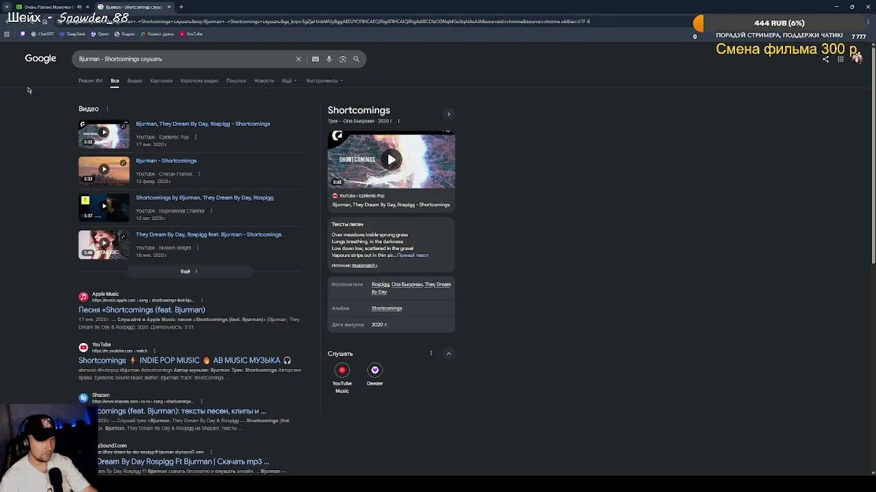Close the Bjurman Shortcomings browser tab
The height and width of the screenshot is (492, 876).
coord(169,7)
